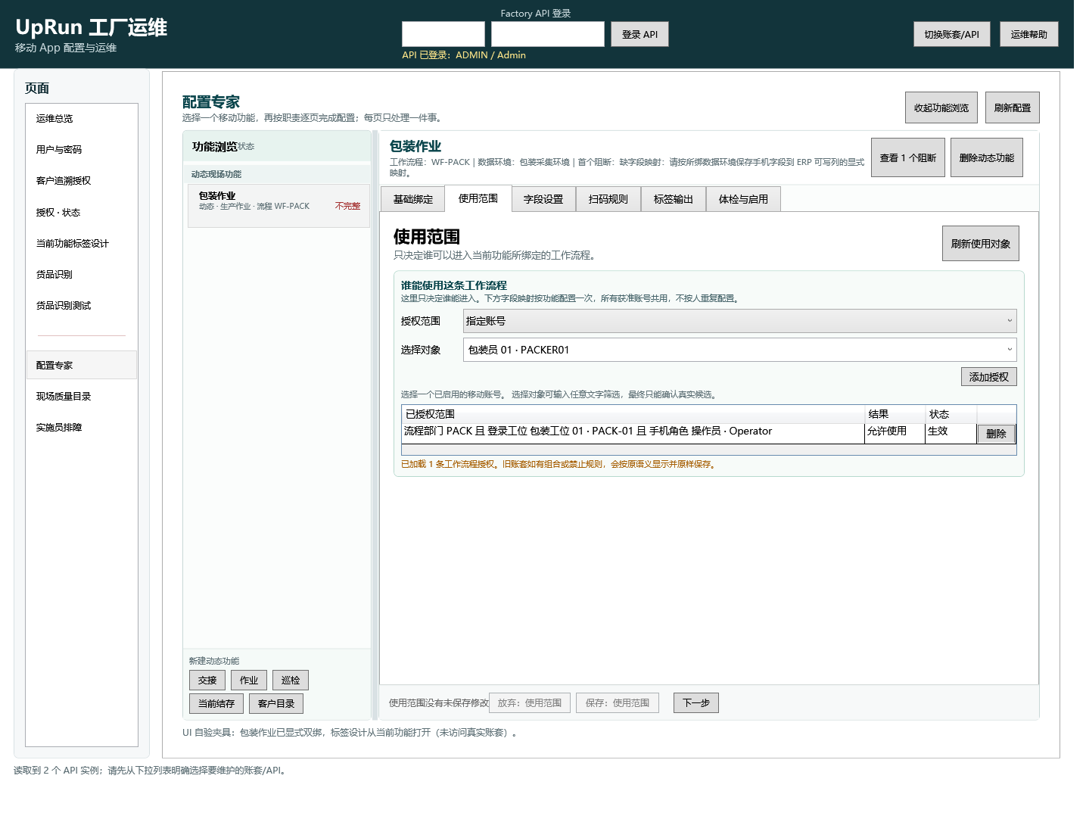This screenshot has height=816, width=1086.
Task: Click 当前结存 button
Action: pyautogui.click(x=216, y=704)
